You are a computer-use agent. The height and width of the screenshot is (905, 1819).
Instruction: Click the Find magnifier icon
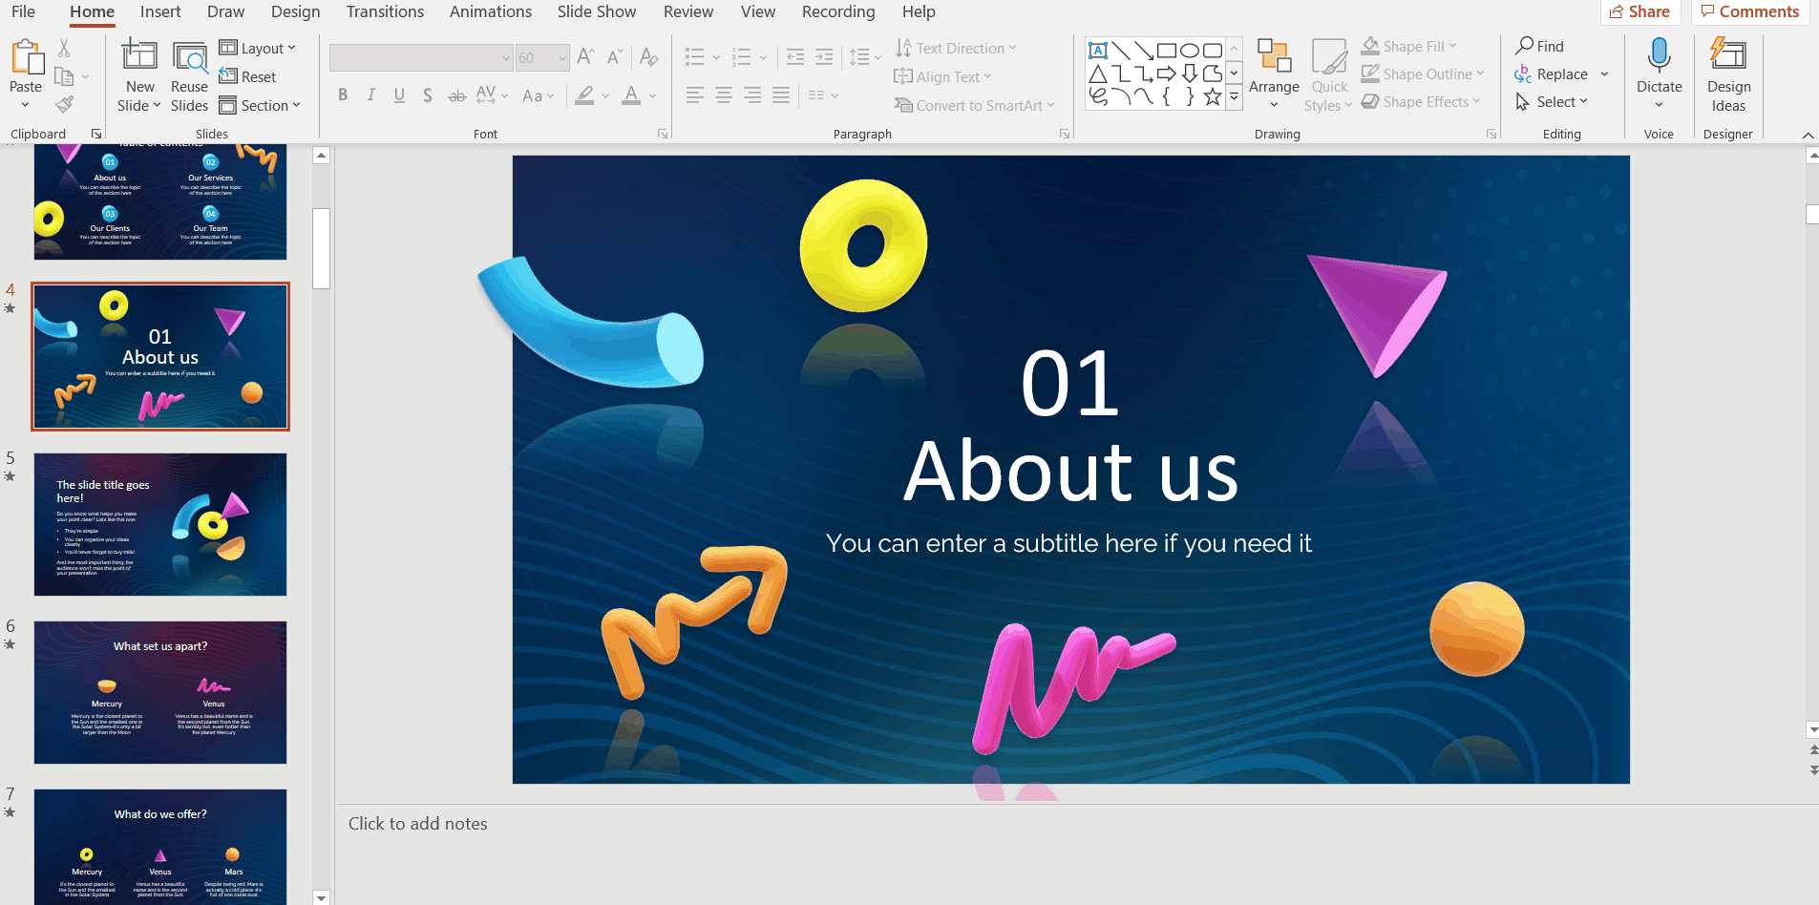1525,46
